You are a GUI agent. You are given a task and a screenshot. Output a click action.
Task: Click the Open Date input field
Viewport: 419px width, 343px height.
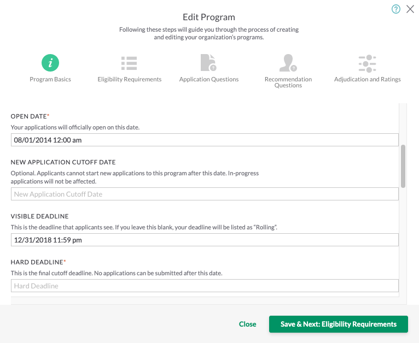click(205, 140)
